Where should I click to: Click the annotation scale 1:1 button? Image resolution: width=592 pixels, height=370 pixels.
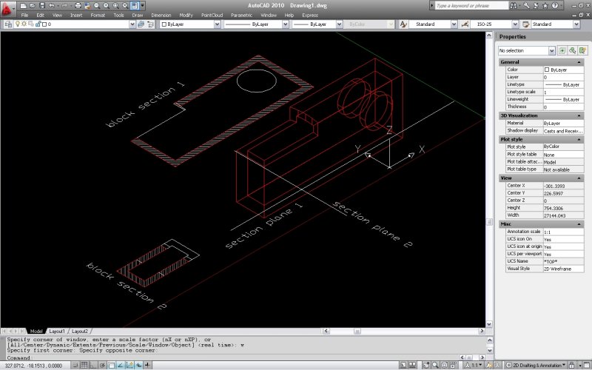pyautogui.click(x=474, y=365)
